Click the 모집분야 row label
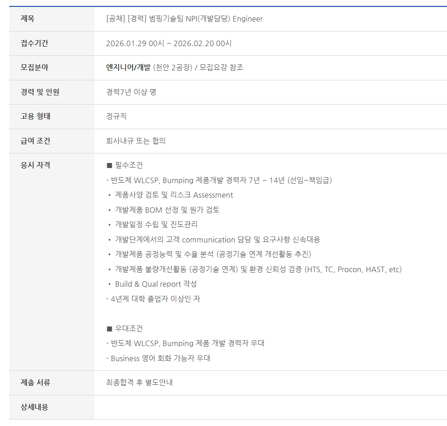The width and height of the screenshot is (447, 426). (34, 68)
